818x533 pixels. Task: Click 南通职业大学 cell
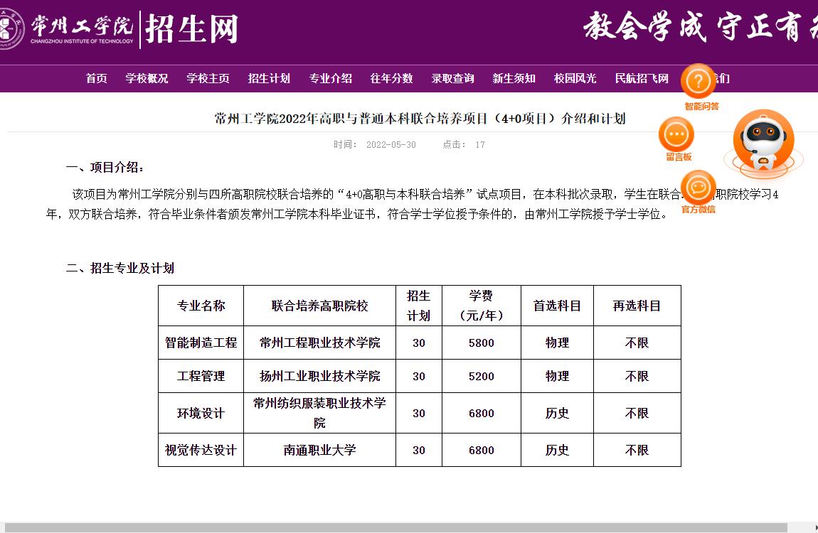320,450
